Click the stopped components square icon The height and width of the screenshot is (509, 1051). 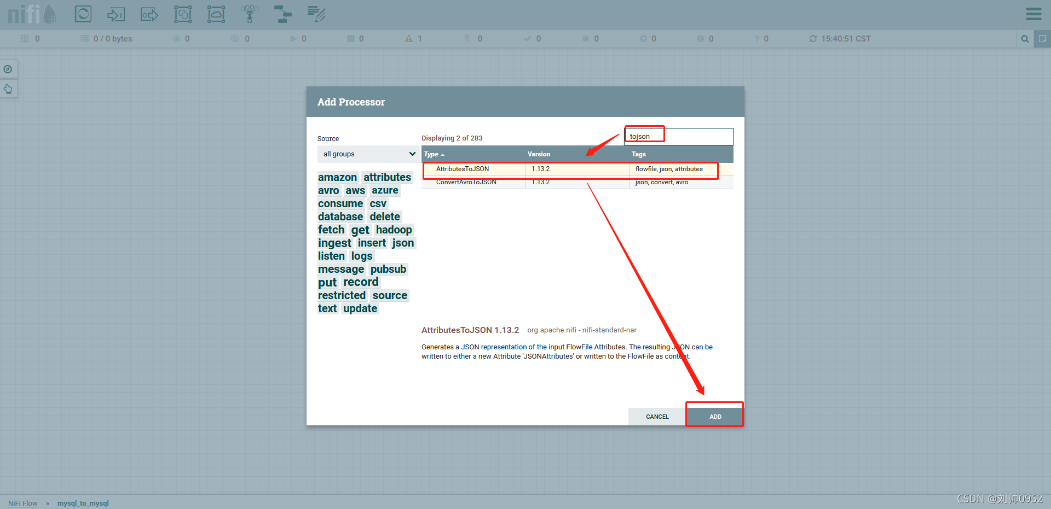(351, 39)
